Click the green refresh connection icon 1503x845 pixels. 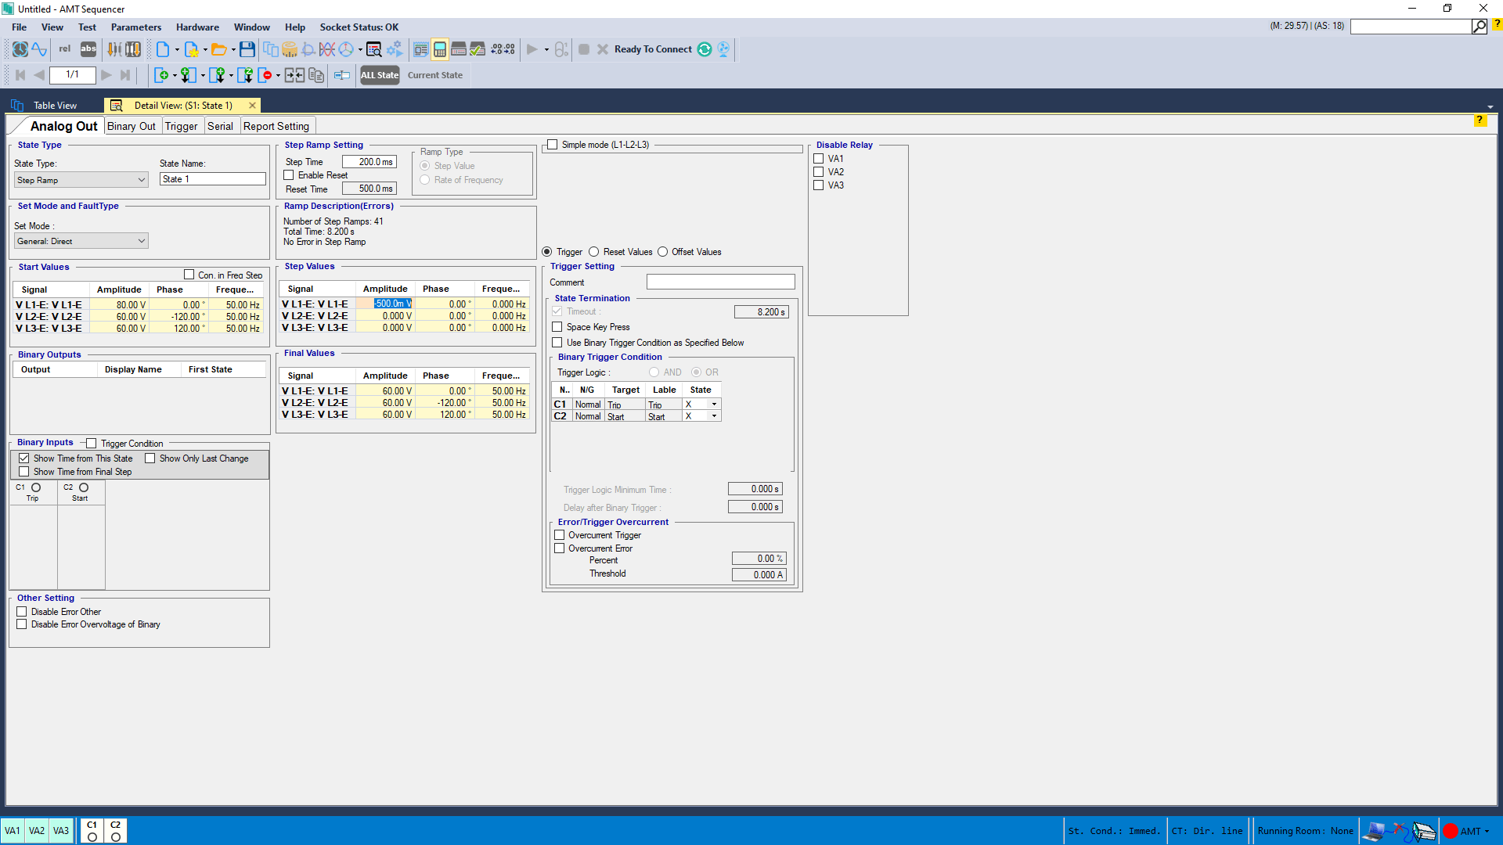coord(705,49)
